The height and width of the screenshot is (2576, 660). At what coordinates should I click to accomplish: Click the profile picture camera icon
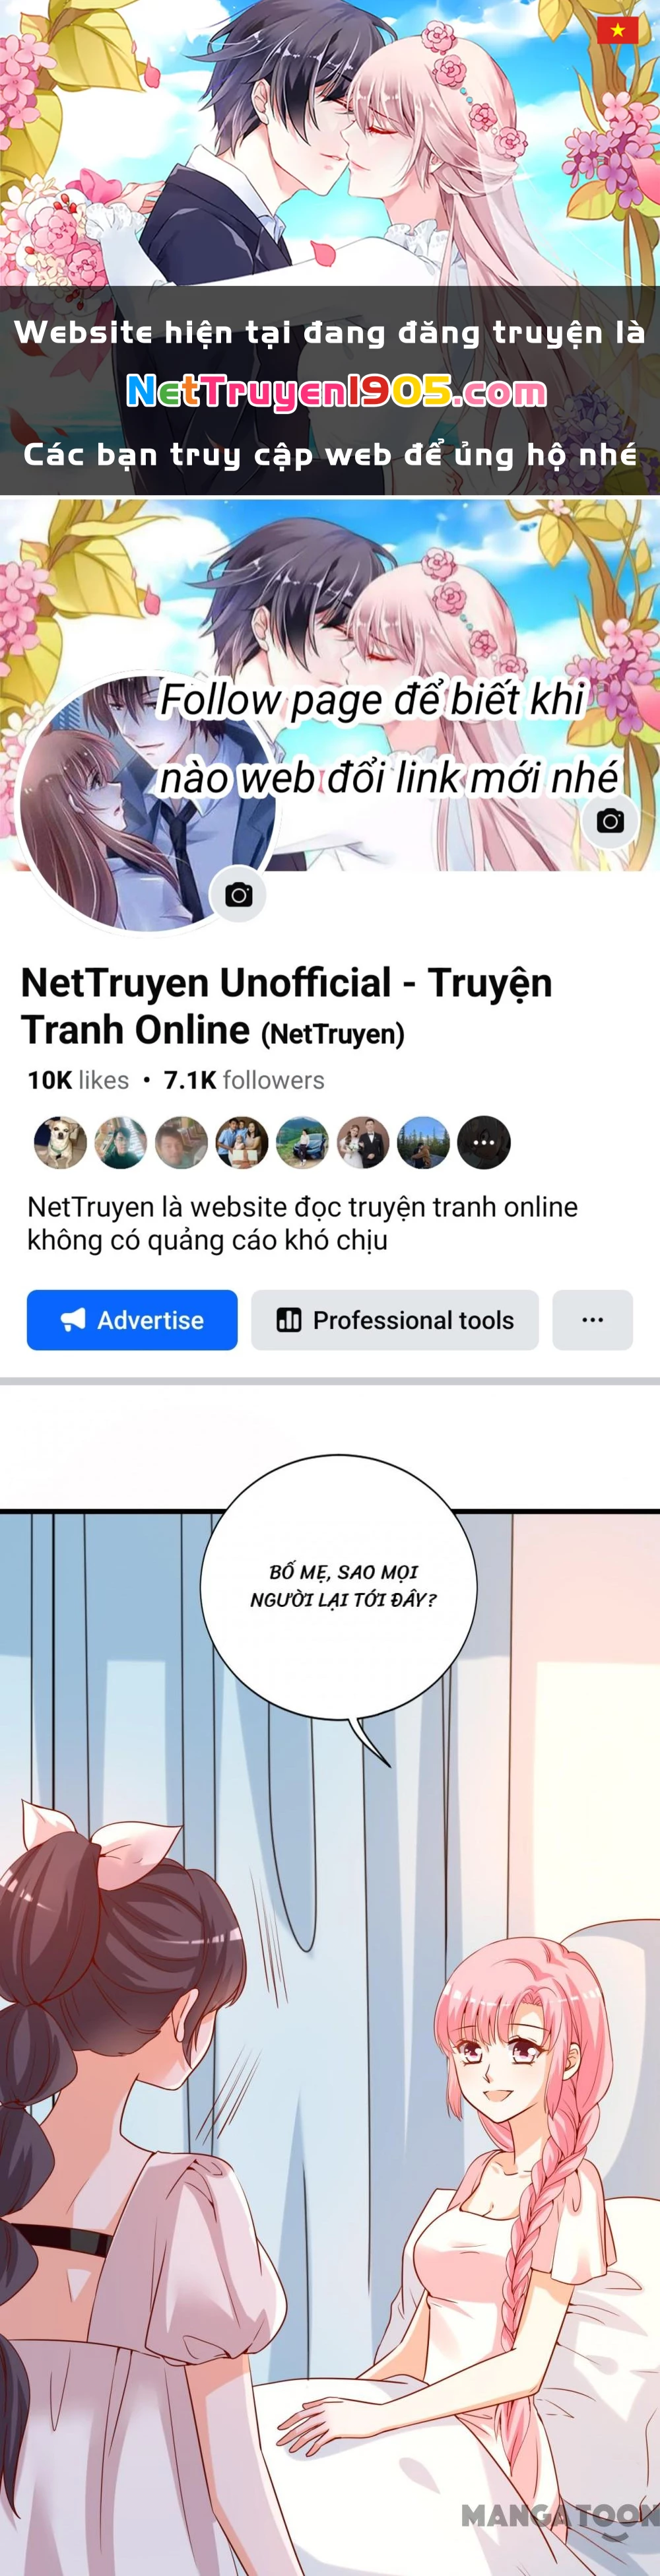[x=238, y=894]
